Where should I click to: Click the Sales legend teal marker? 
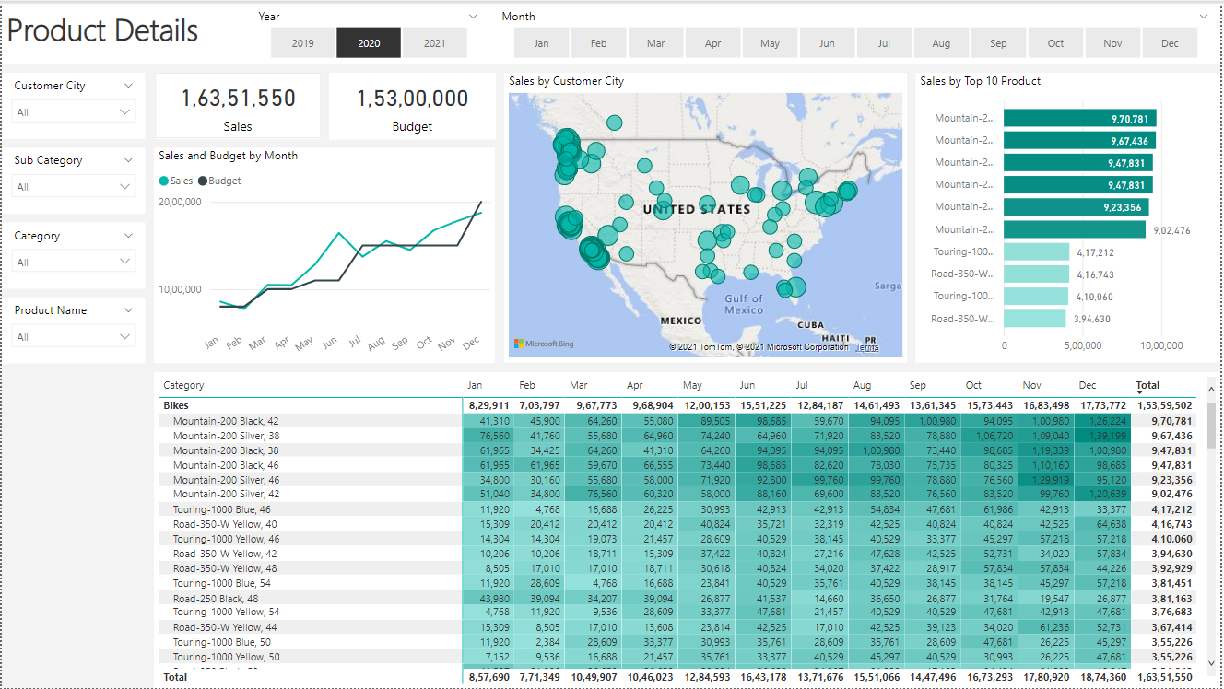point(164,181)
